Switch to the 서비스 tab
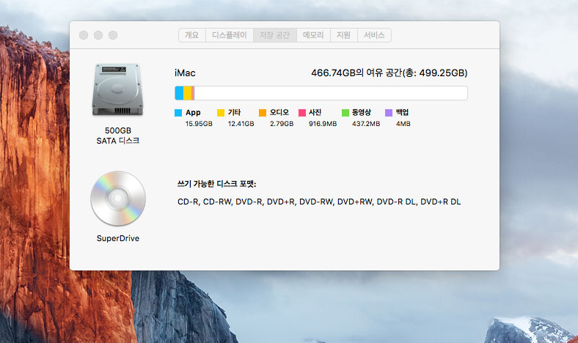The width and height of the screenshot is (578, 343). (x=374, y=35)
